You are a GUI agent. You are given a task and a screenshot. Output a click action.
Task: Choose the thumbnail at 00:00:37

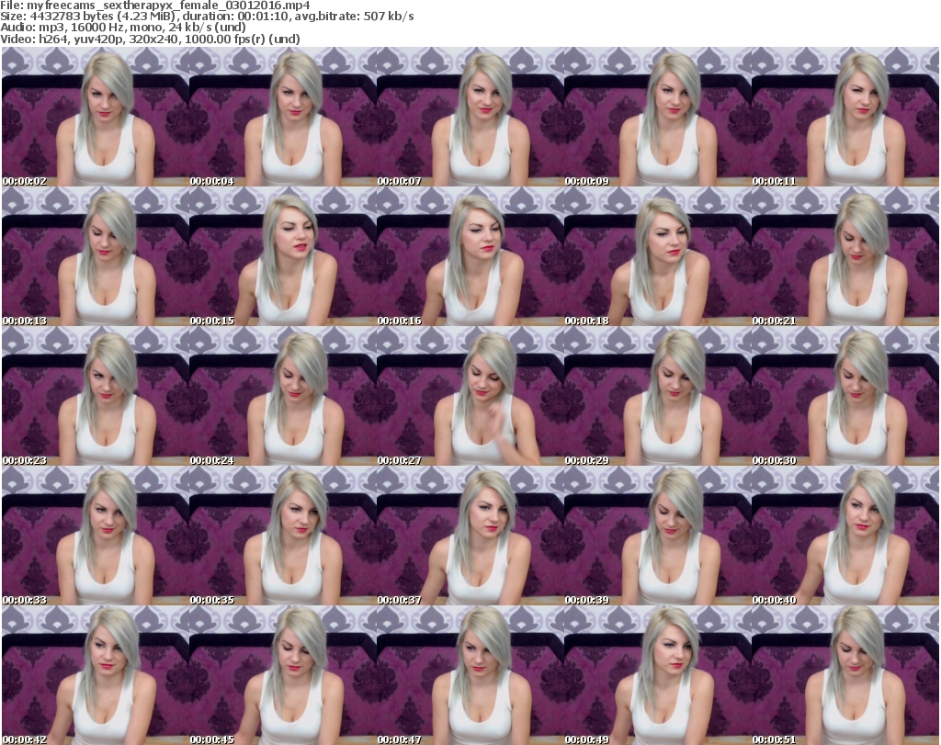[470, 536]
